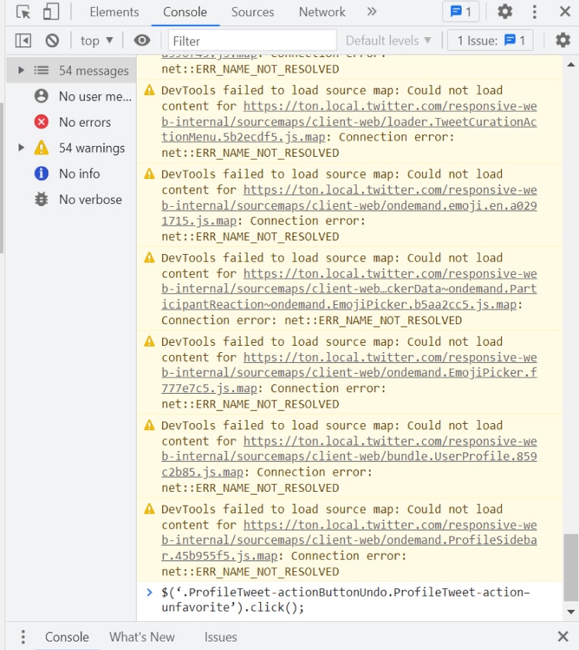Viewport: 579px width, 650px height.
Task: Expand the 54 warnings group
Action: (x=21, y=147)
